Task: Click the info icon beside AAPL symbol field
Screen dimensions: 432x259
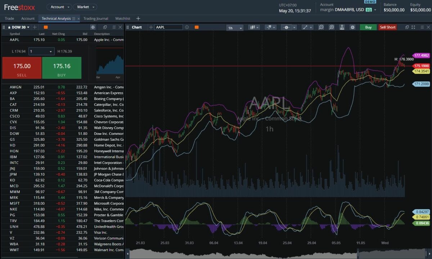Action: [187, 27]
